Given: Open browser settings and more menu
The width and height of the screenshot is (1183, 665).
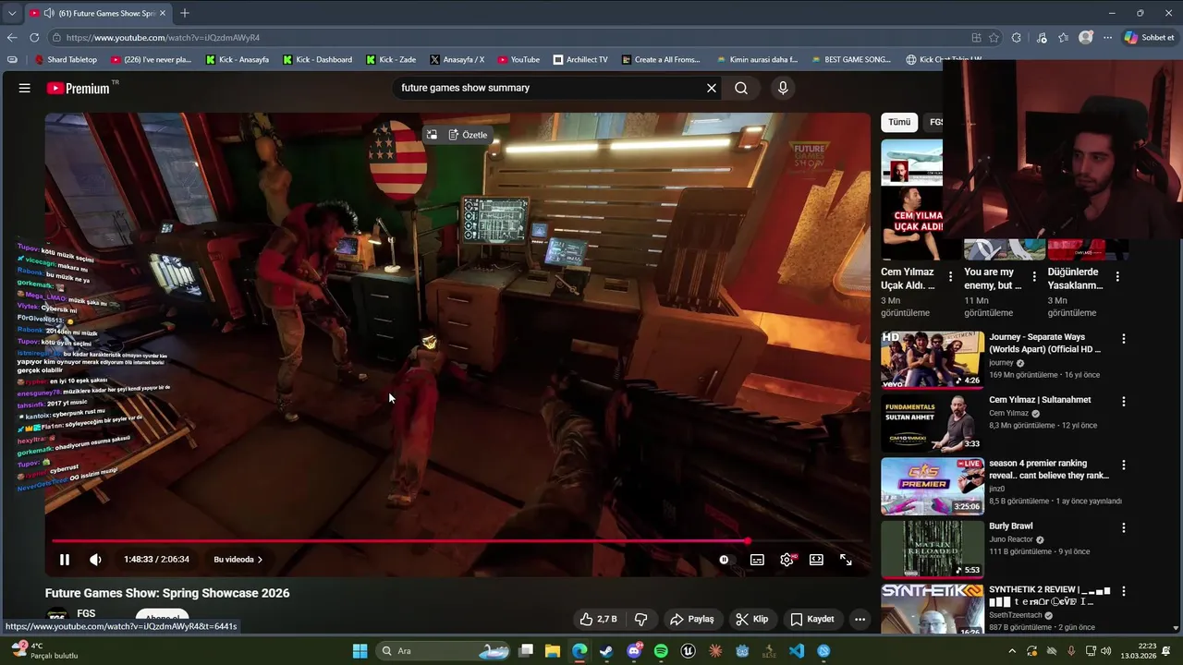Looking at the screenshot, I should pyautogui.click(x=1108, y=38).
